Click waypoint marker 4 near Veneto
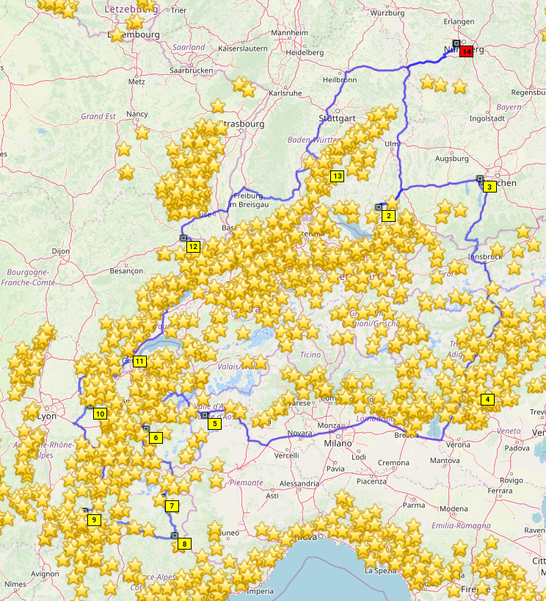Screen dimensions: 546x601 pyautogui.click(x=487, y=400)
